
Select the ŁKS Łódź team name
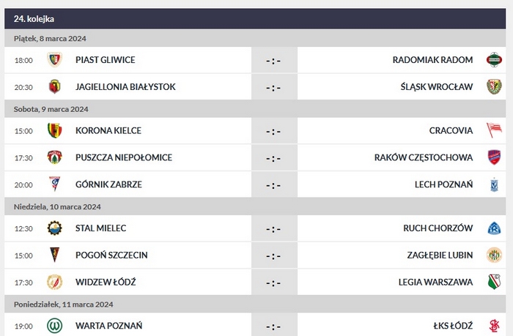pos(453,325)
